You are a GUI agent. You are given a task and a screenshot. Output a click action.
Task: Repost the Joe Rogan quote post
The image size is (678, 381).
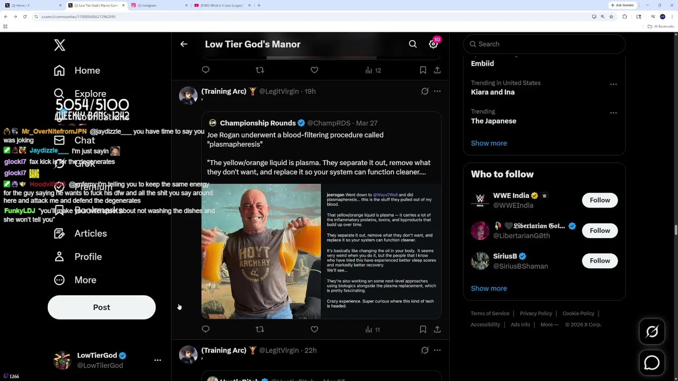(x=260, y=329)
